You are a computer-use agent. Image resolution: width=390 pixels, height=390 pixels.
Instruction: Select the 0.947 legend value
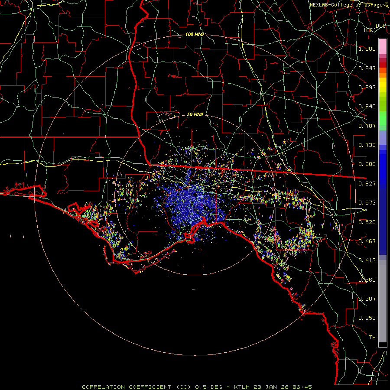pos(367,68)
